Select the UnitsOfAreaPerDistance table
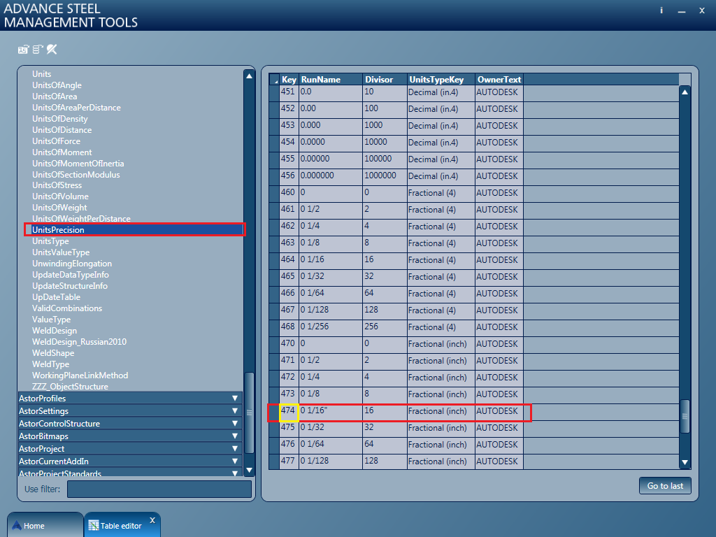The width and height of the screenshot is (716, 537). click(76, 107)
